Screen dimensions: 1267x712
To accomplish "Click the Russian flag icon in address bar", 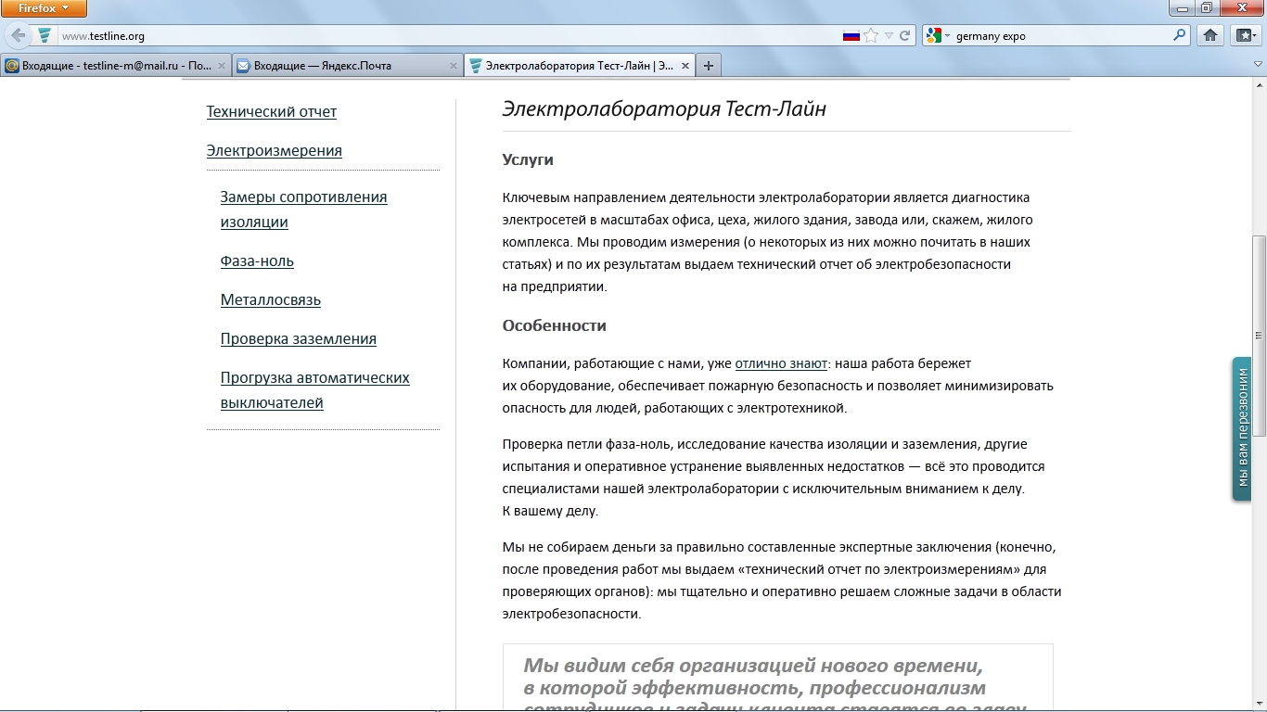I will [851, 36].
